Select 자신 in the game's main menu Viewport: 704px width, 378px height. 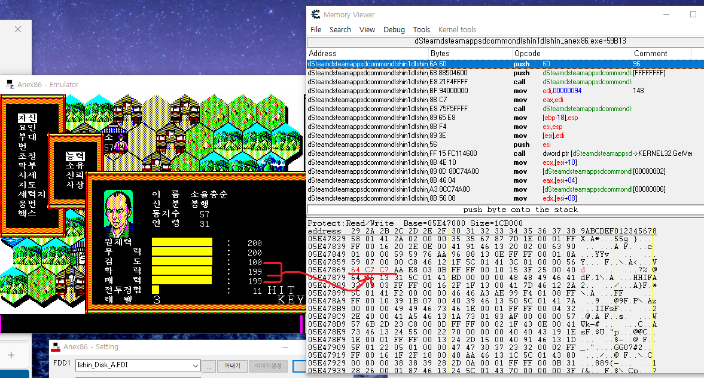[28, 118]
